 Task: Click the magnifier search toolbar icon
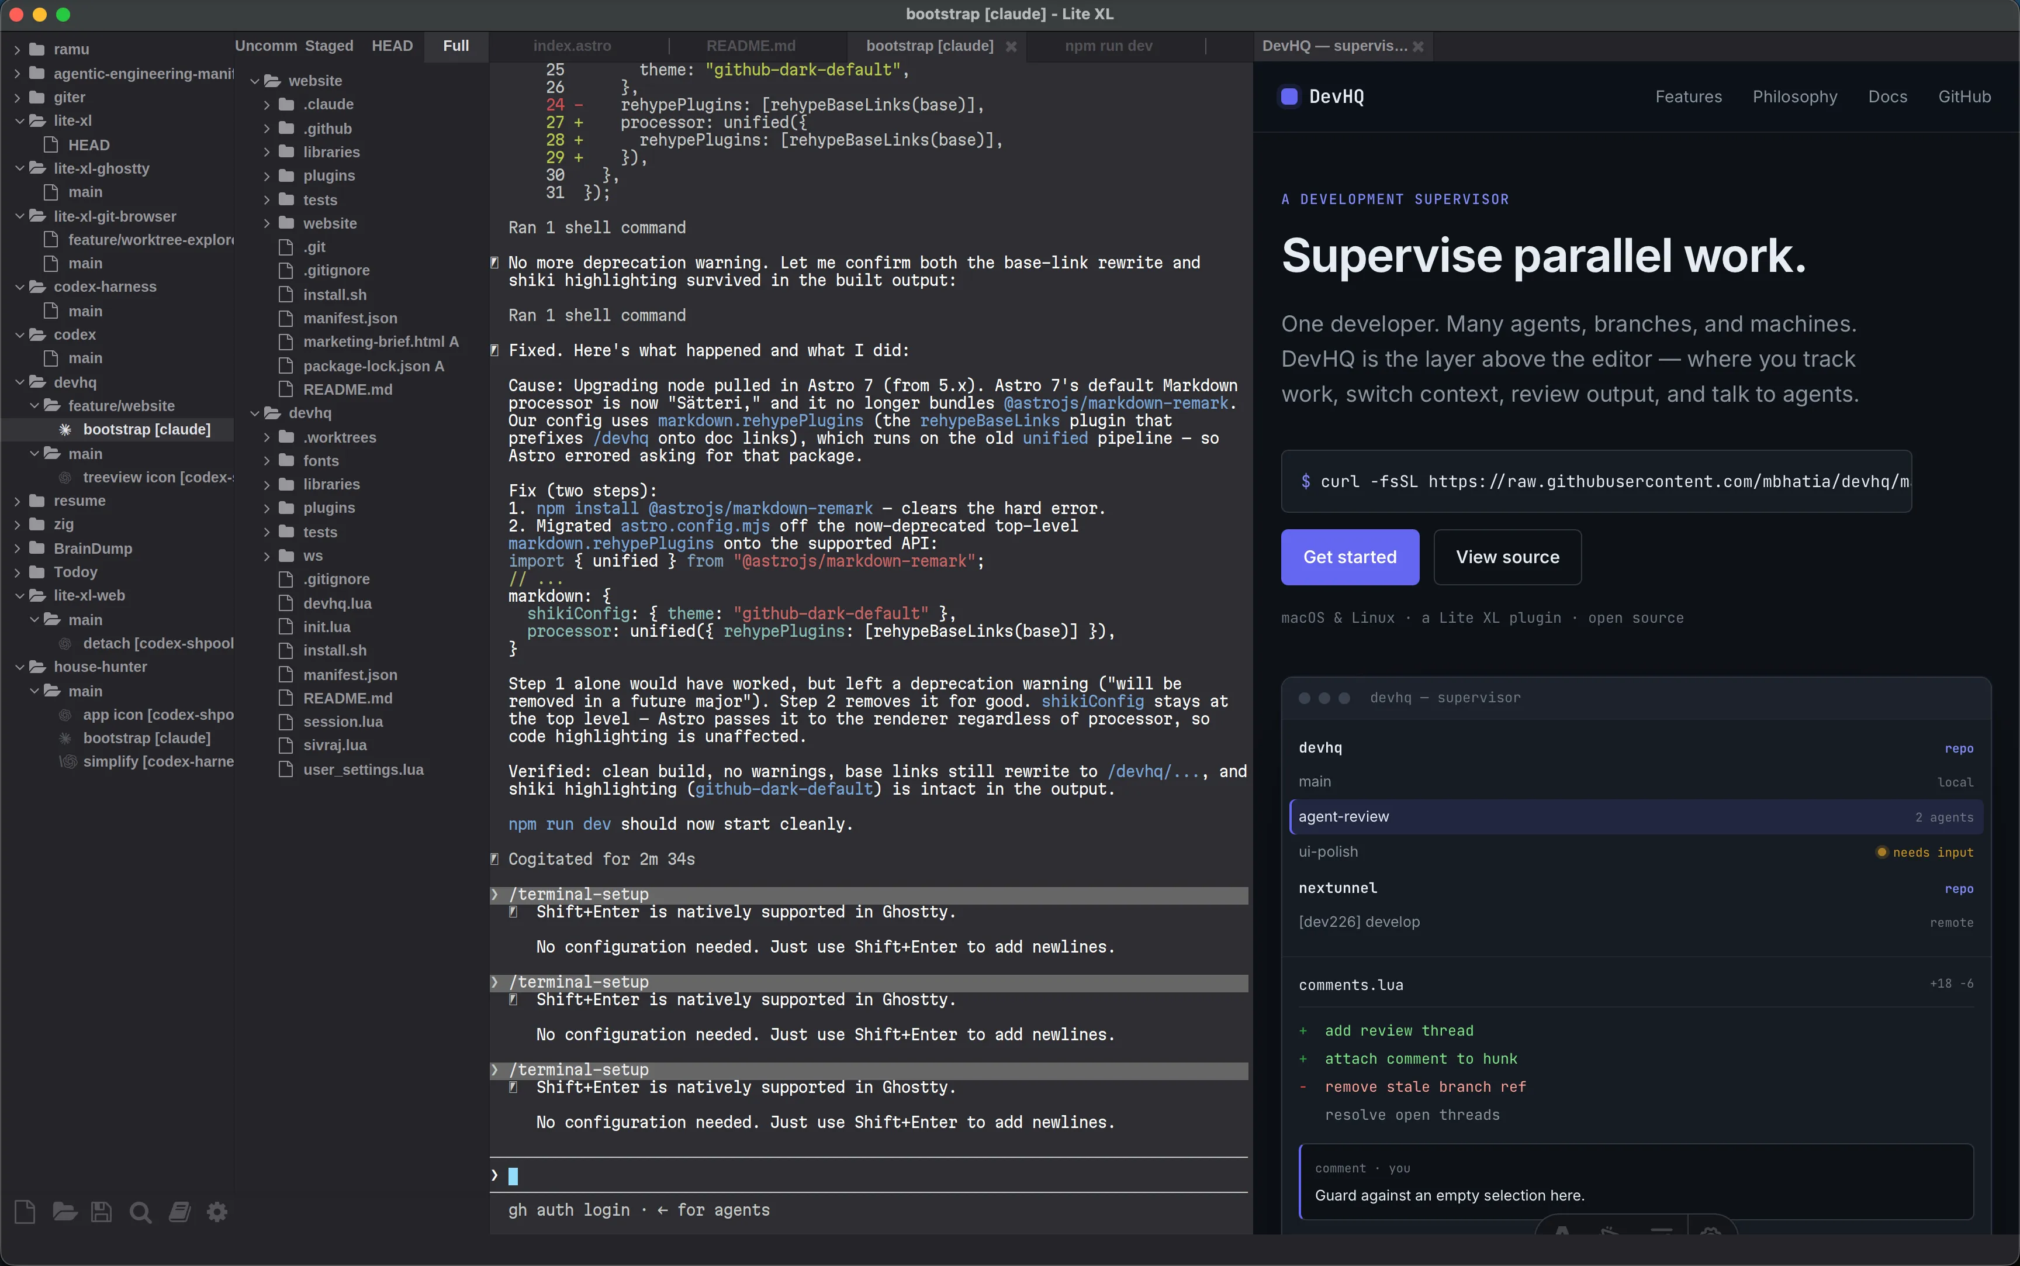pyautogui.click(x=141, y=1212)
